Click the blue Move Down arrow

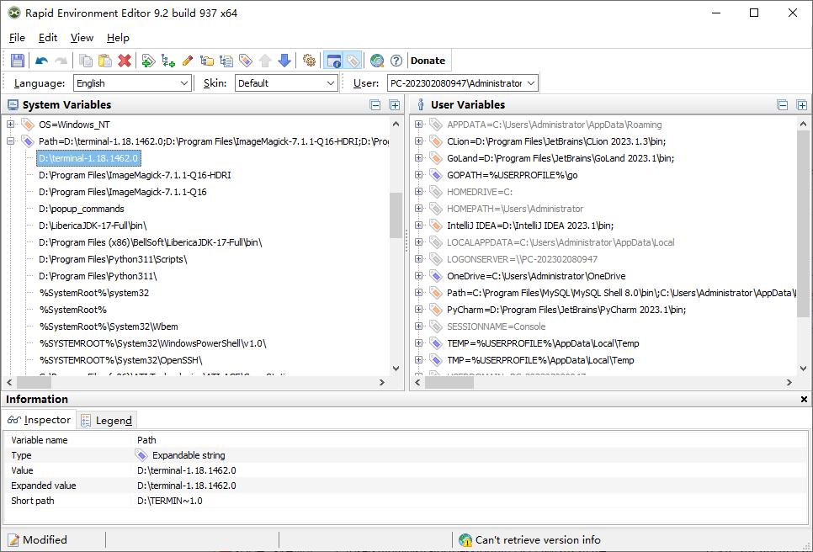(x=284, y=61)
